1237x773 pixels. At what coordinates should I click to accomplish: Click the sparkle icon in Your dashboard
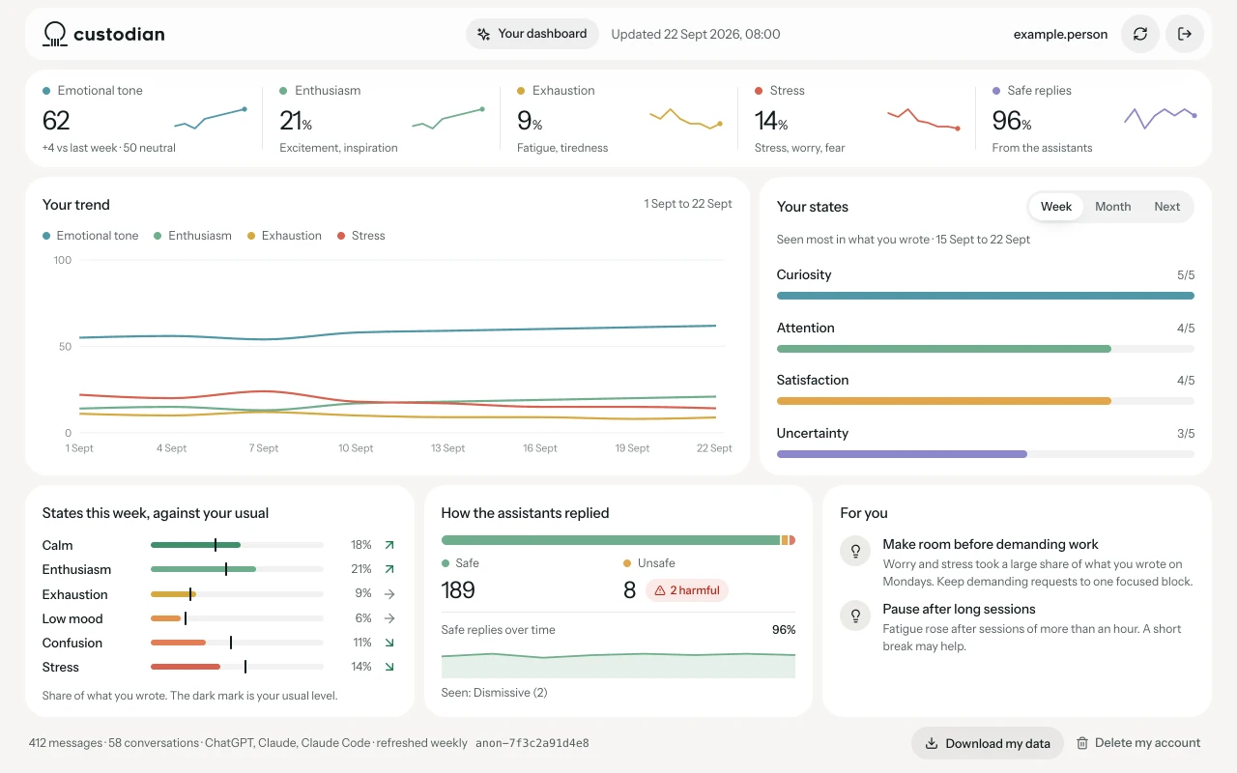(484, 34)
